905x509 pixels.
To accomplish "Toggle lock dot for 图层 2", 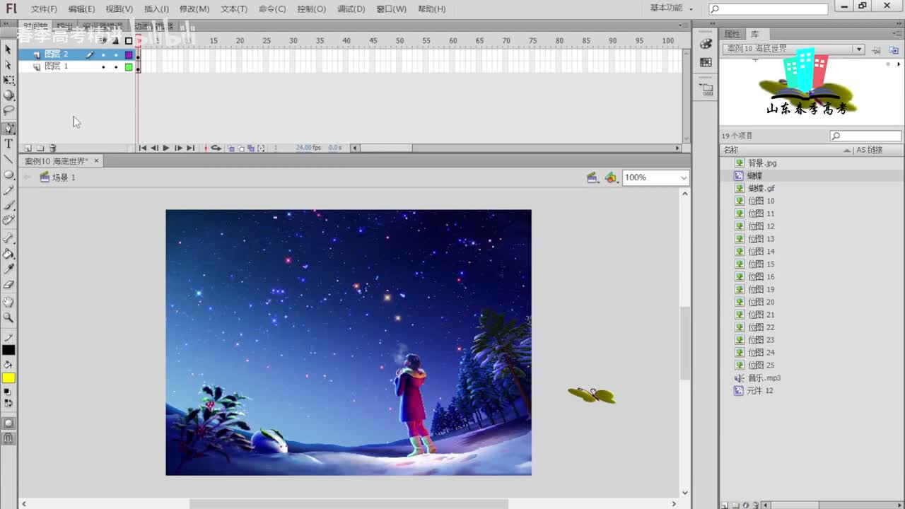I will [x=116, y=54].
